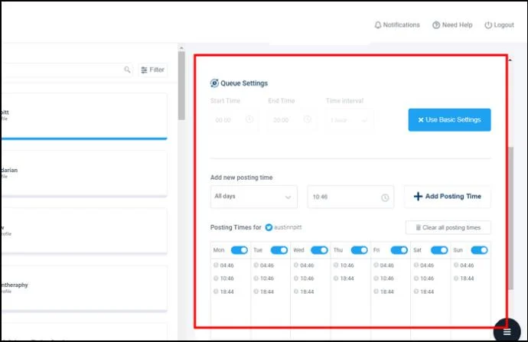The height and width of the screenshot is (342, 528).
Task: Open the All days dropdown
Action: [254, 197]
